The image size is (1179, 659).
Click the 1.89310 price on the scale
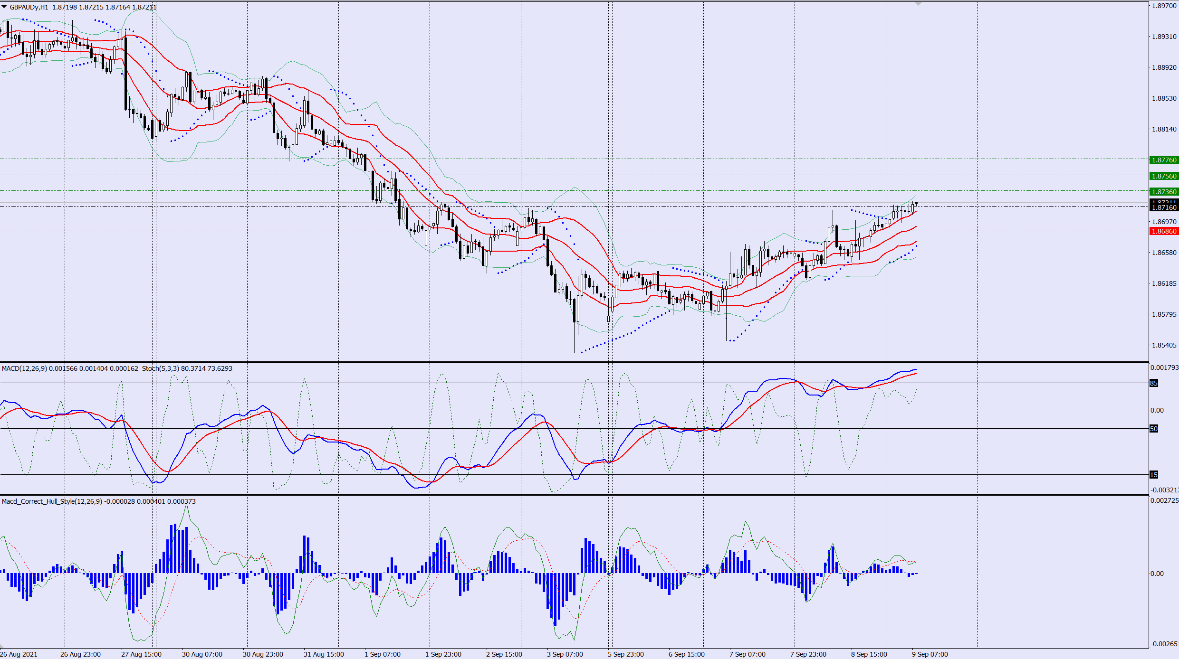coord(1164,37)
